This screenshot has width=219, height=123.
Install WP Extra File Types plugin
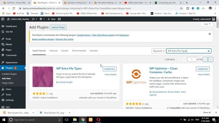pyautogui.click(x=109, y=69)
